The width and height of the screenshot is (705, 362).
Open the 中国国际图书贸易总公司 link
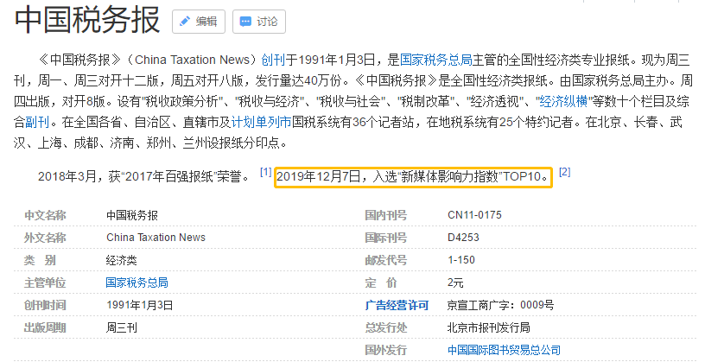pyautogui.click(x=504, y=350)
